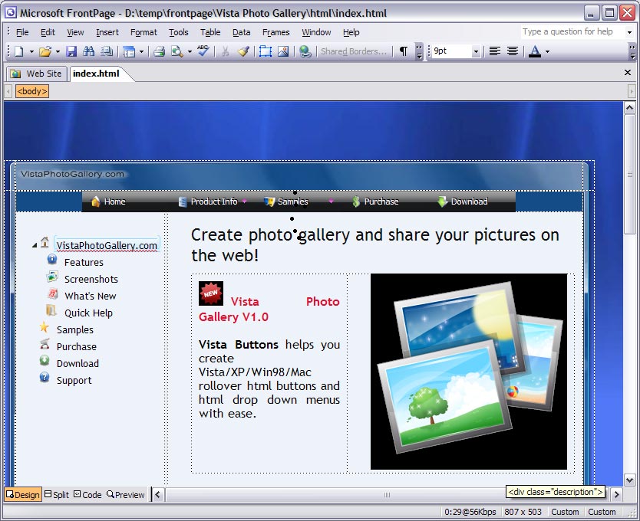Screen dimensions: 640x521
Task: Open the Toggle Pane dropdown arrow
Action: (141, 52)
